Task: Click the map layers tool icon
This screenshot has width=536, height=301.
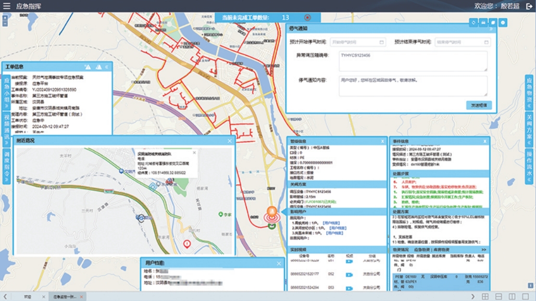Action: [493, 22]
